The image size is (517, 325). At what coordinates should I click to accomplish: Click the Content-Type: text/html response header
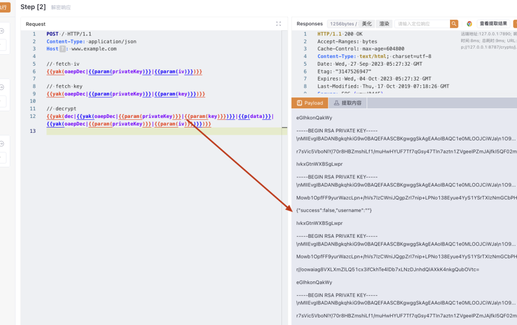pos(374,57)
